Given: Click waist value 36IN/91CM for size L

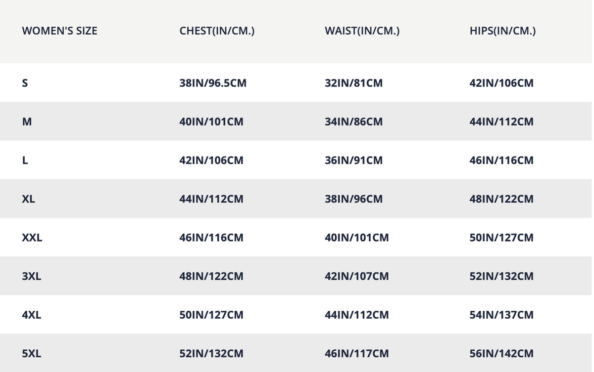Looking at the screenshot, I should click(353, 161).
